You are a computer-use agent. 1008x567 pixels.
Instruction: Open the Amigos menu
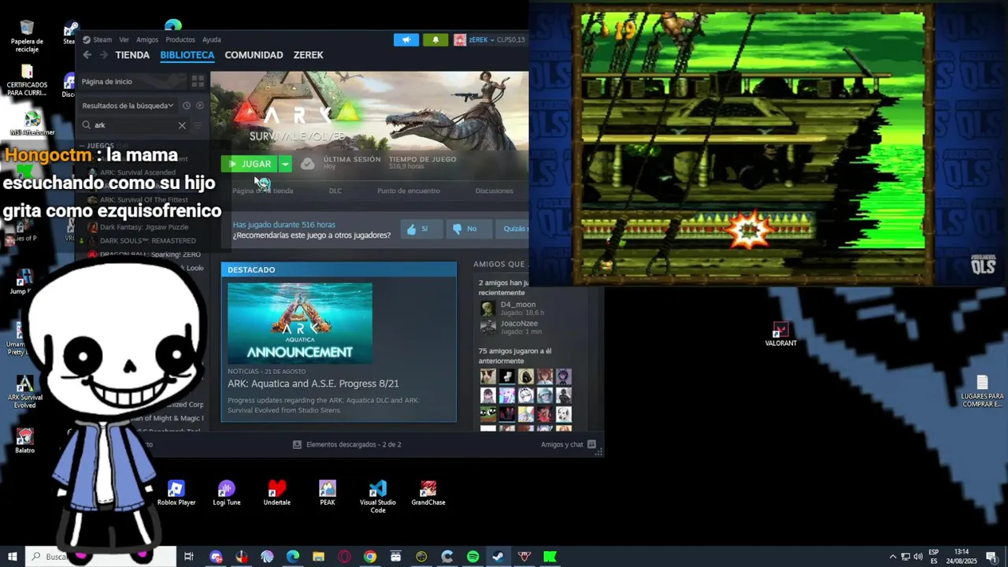pyautogui.click(x=147, y=39)
